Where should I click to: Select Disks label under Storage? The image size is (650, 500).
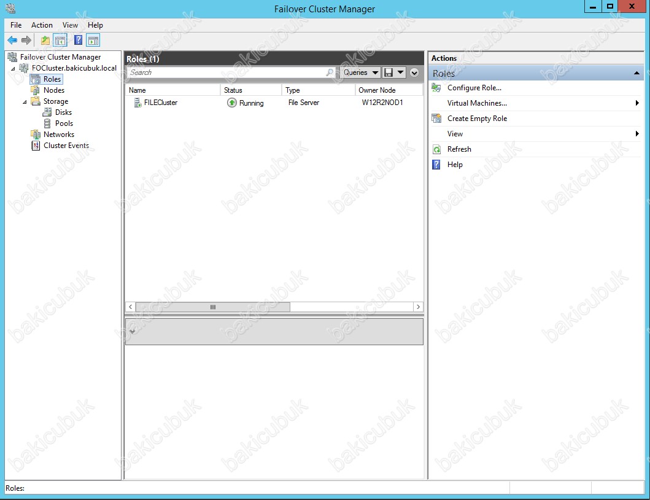click(63, 112)
